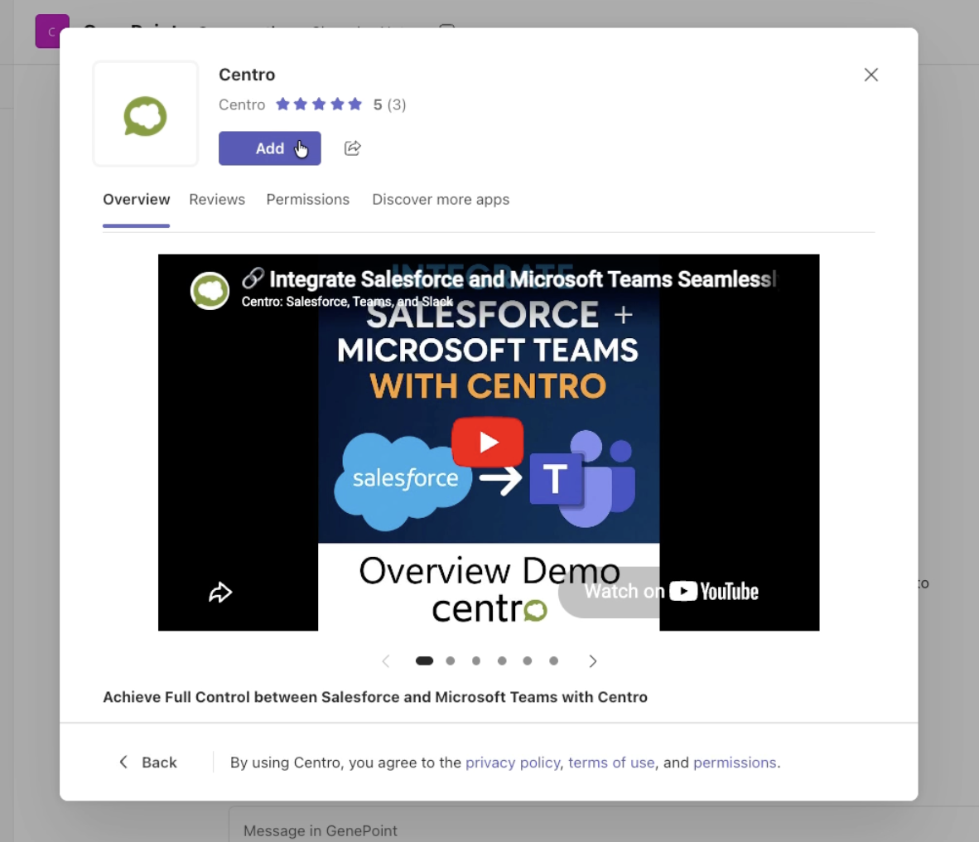Click the Add button for Centro
The height and width of the screenshot is (842, 979).
coord(269,148)
